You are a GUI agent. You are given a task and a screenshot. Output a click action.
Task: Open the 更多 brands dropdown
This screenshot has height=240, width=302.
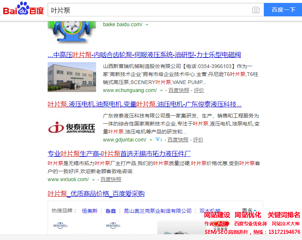(x=249, y=211)
